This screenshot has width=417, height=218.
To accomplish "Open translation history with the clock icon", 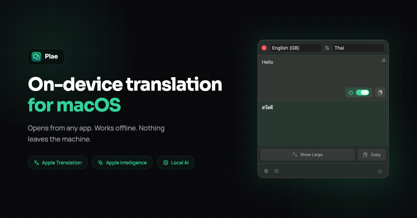I will 277,171.
